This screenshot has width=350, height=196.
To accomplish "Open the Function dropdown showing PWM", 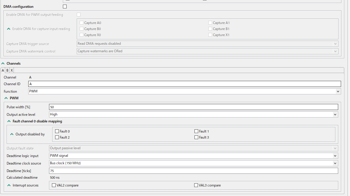I will click(x=338, y=91).
